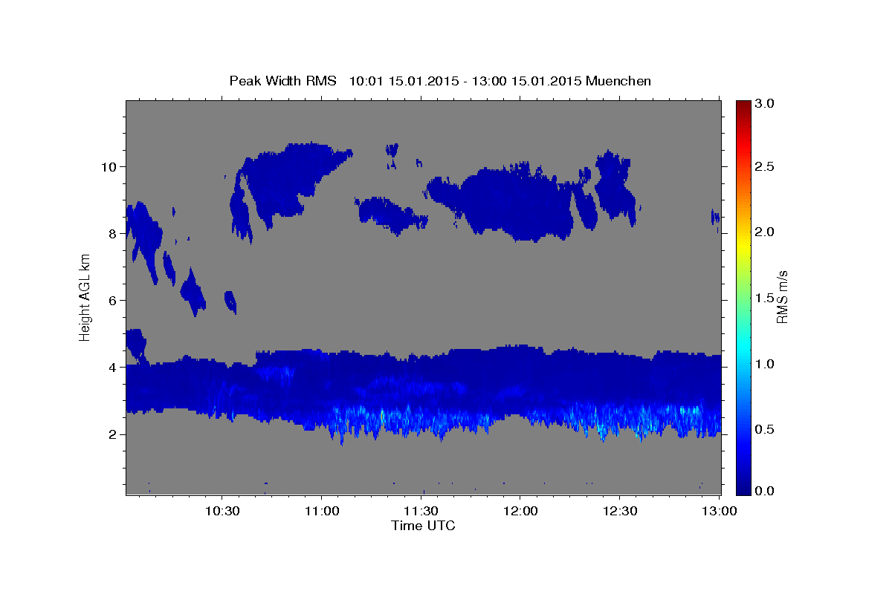Click the colorbar value 1.0
Viewport: 892px width, 594px height.
[x=765, y=364]
